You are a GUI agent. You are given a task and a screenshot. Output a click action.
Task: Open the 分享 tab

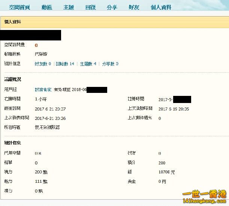(112, 7)
